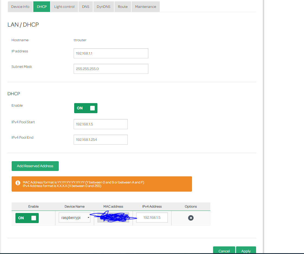Go to the DNS tab
The width and height of the screenshot is (304, 254).
[x=86, y=7]
